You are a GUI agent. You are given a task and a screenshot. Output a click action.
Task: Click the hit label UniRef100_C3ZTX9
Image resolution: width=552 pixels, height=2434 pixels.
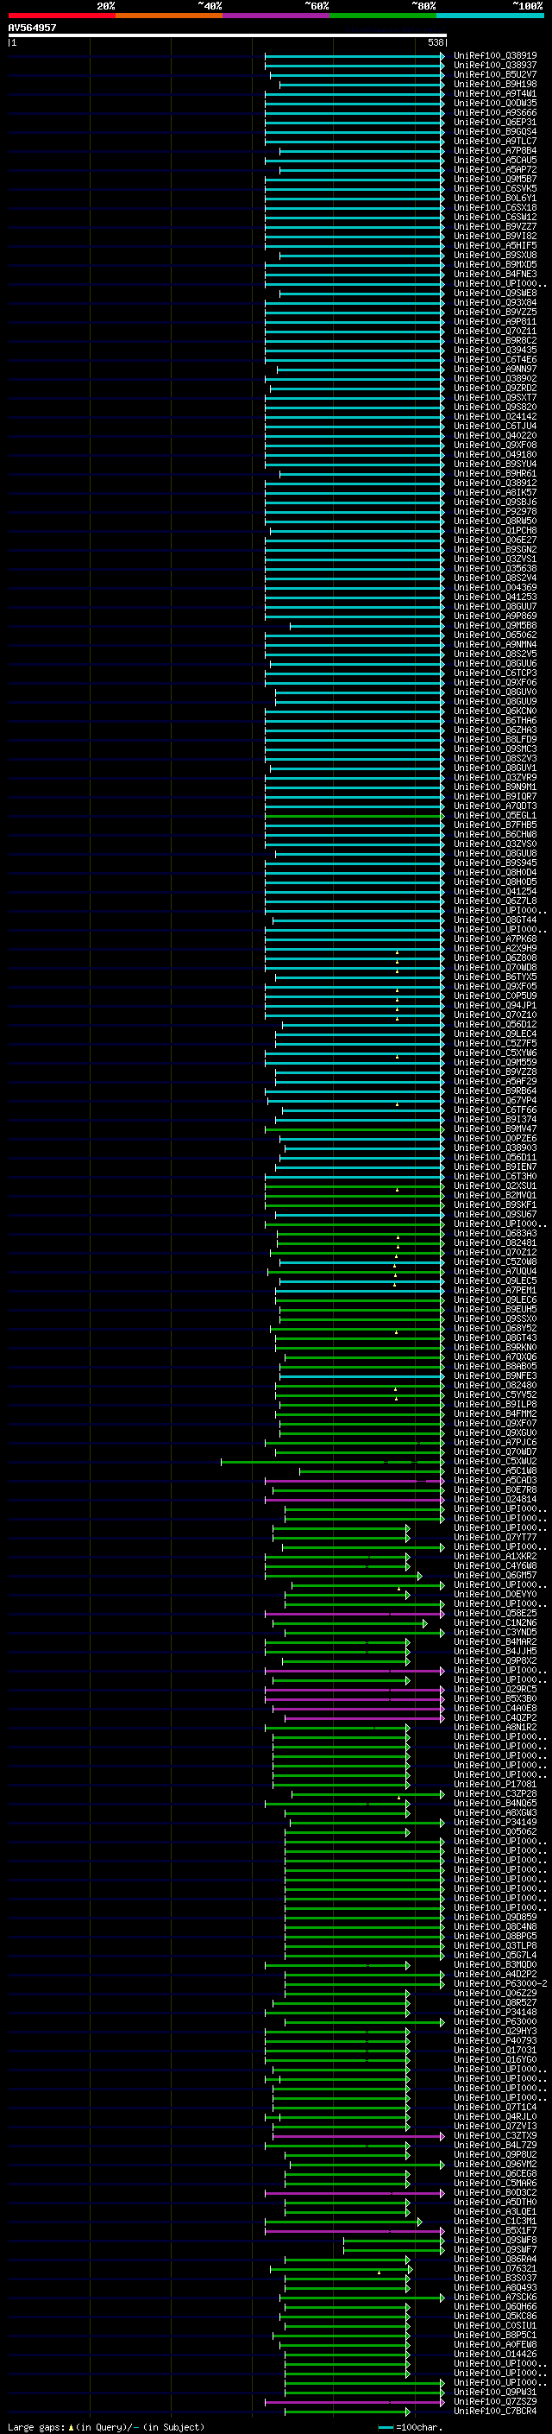494,2135
